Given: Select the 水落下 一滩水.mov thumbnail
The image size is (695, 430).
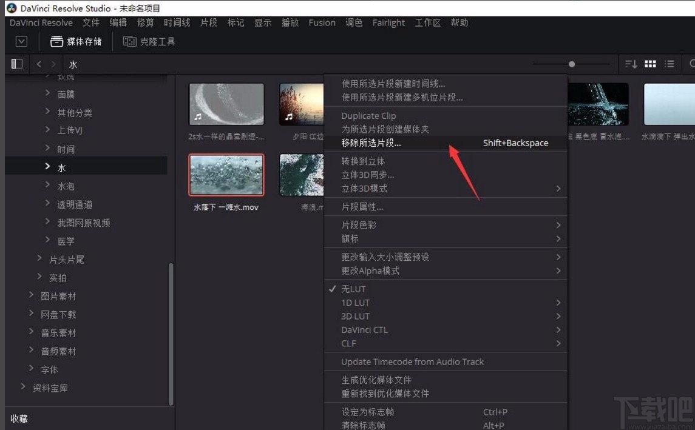Looking at the screenshot, I should click(226, 175).
